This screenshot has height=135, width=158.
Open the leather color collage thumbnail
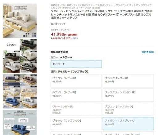tap(20, 56)
